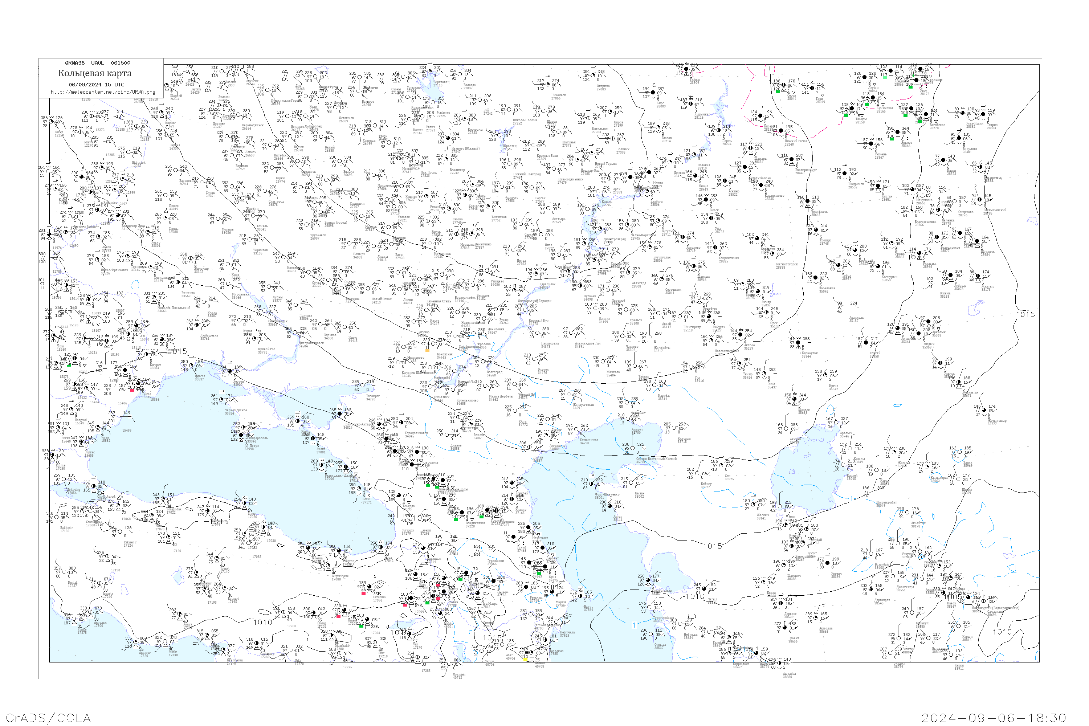The width and height of the screenshot is (1089, 726).
Task: Click the green square near Куба station
Action: (539, 573)
